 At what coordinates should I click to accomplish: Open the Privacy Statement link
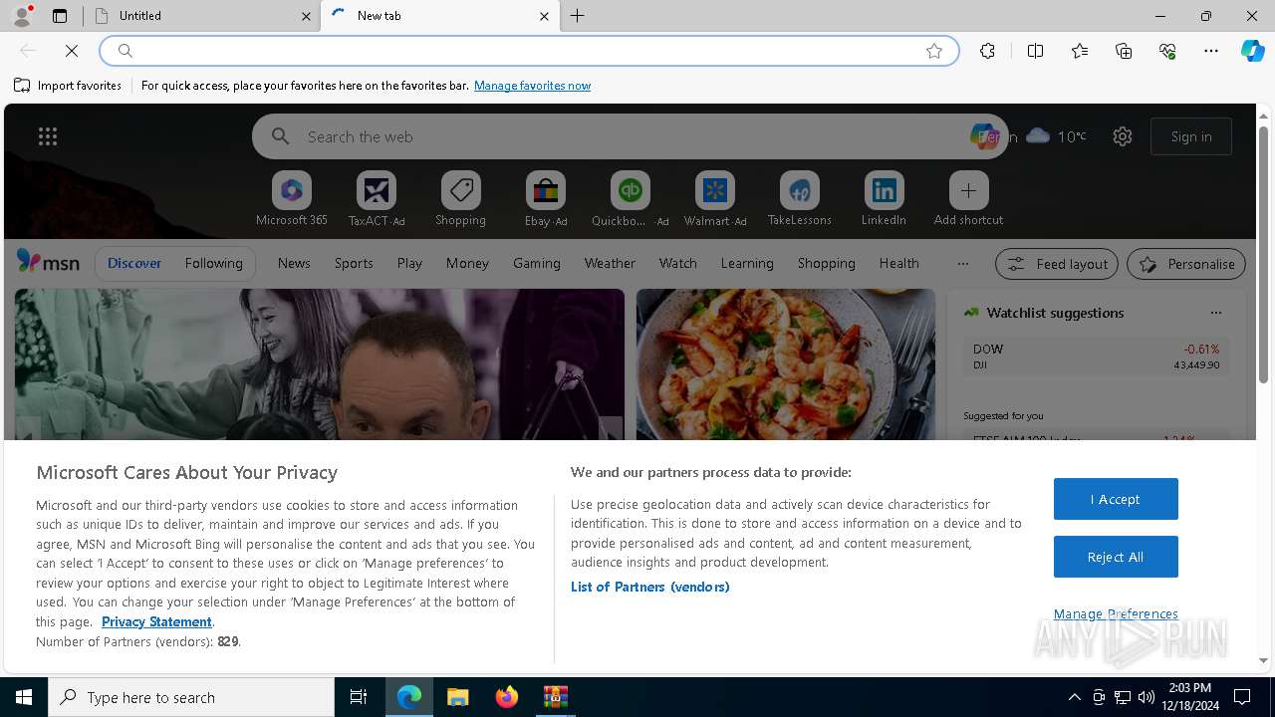pos(156,621)
